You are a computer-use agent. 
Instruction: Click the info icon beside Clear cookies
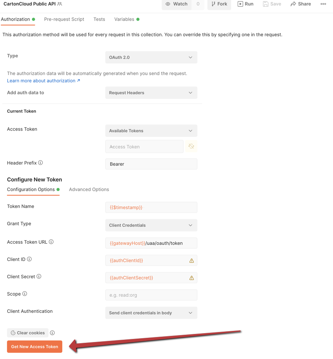tap(52, 332)
